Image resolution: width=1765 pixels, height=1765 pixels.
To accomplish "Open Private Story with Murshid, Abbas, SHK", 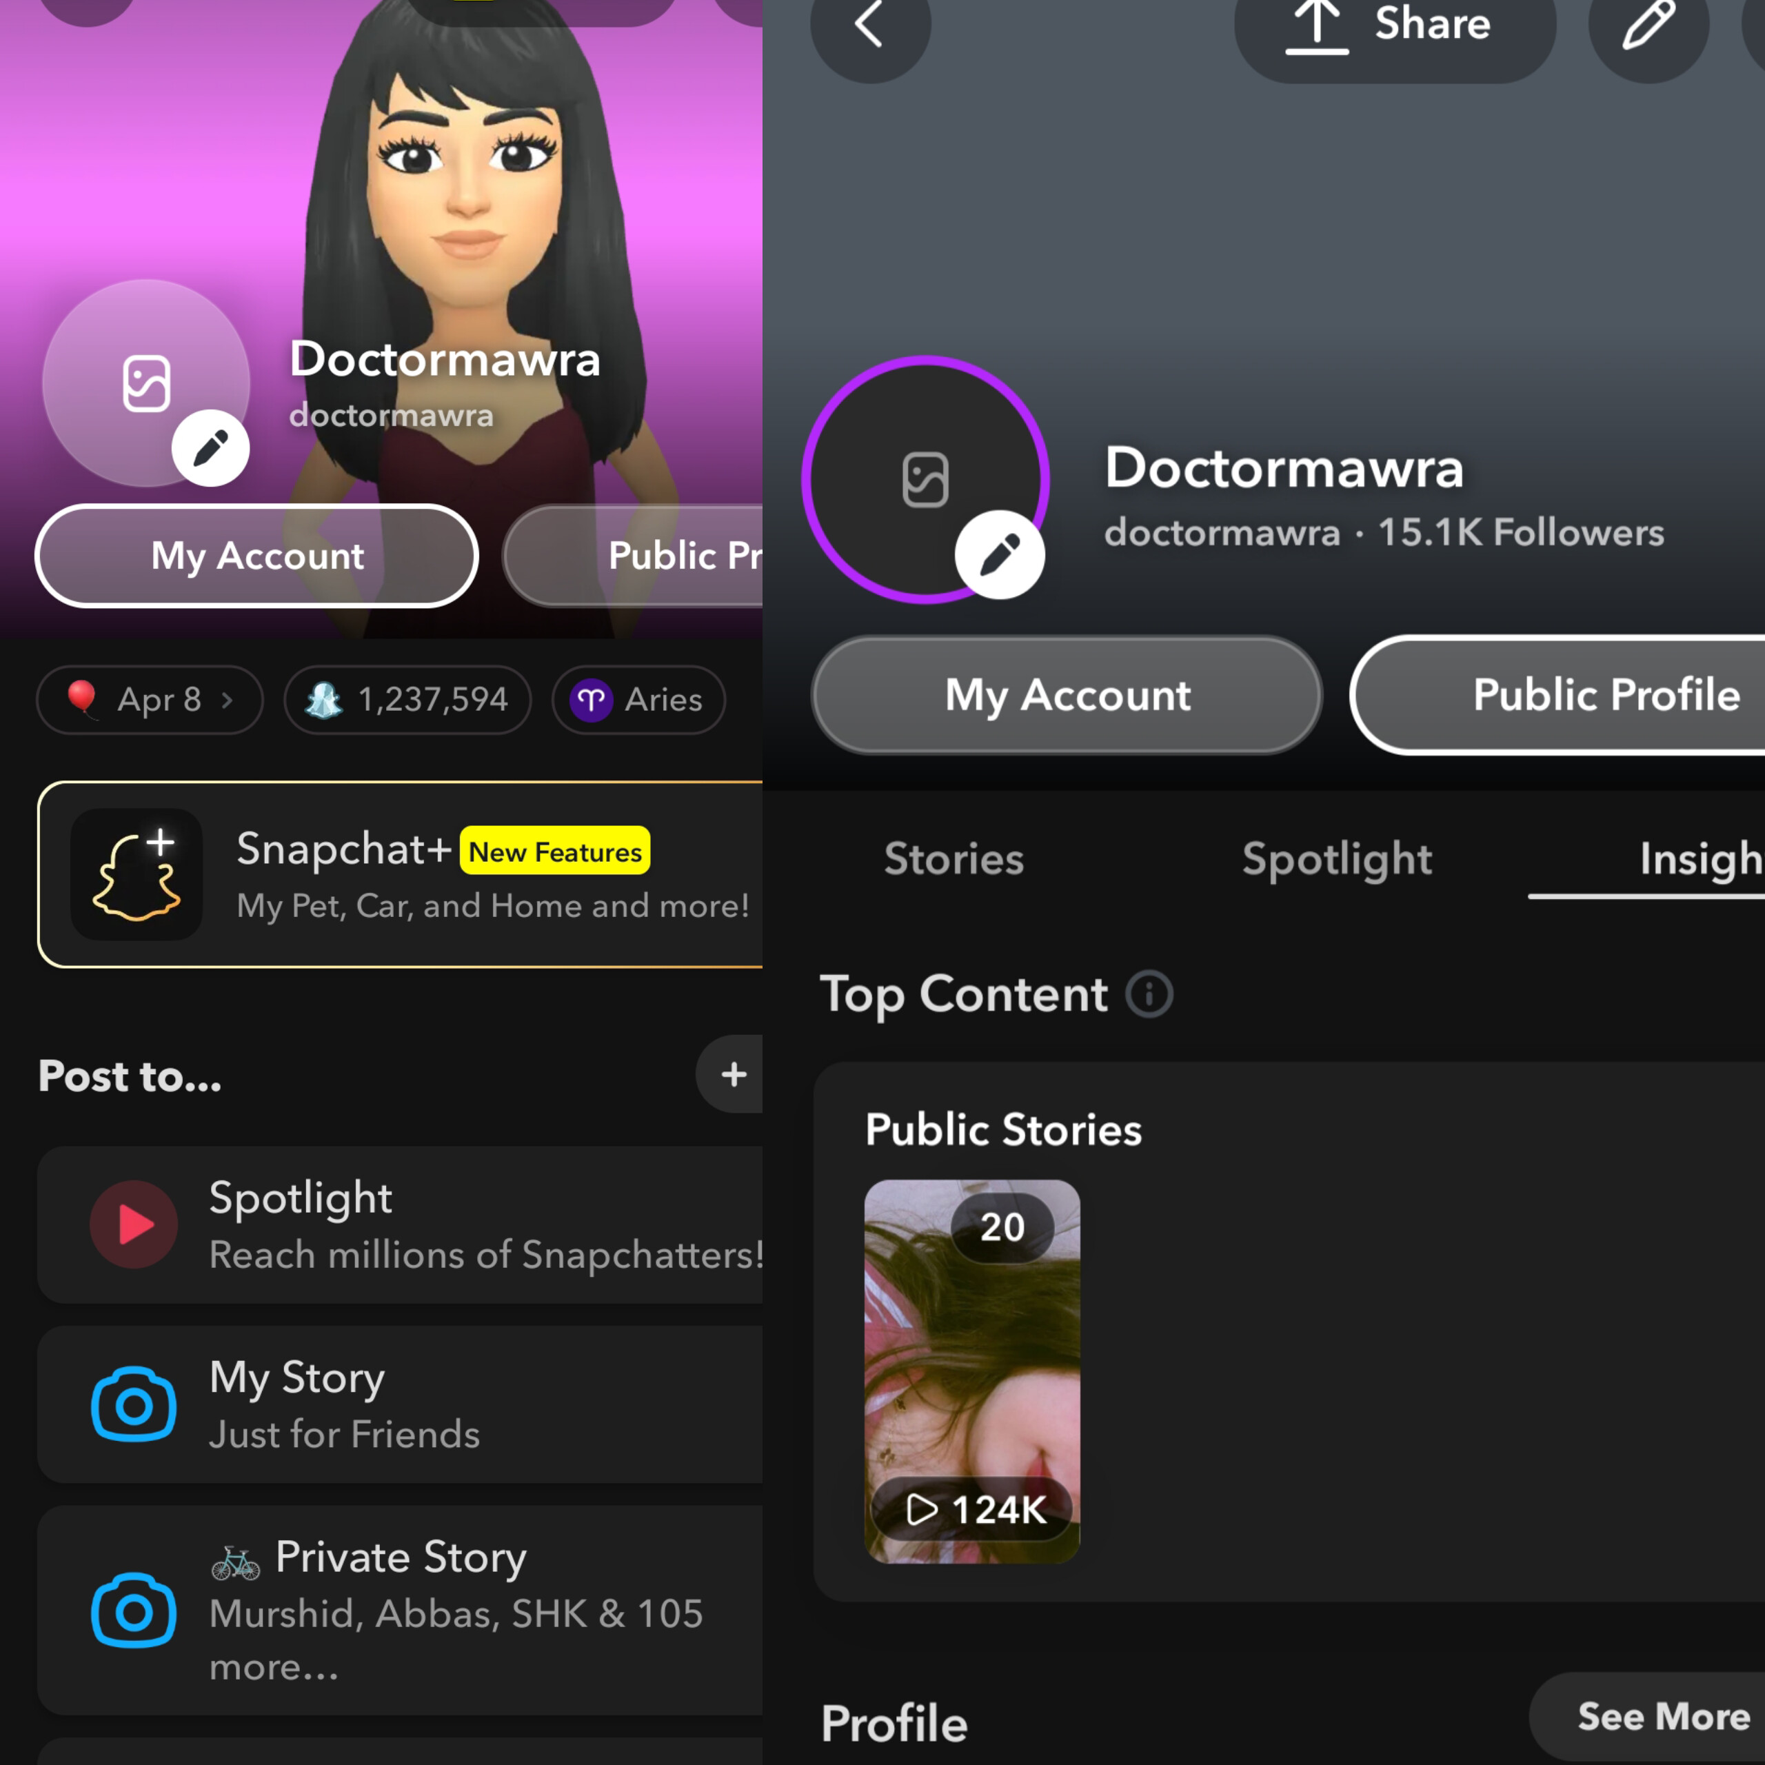I will point(400,1610).
